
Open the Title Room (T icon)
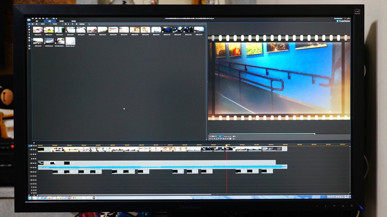coord(29,35)
